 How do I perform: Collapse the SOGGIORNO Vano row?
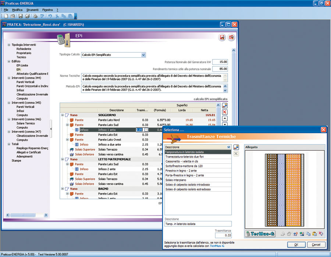tap(63, 115)
